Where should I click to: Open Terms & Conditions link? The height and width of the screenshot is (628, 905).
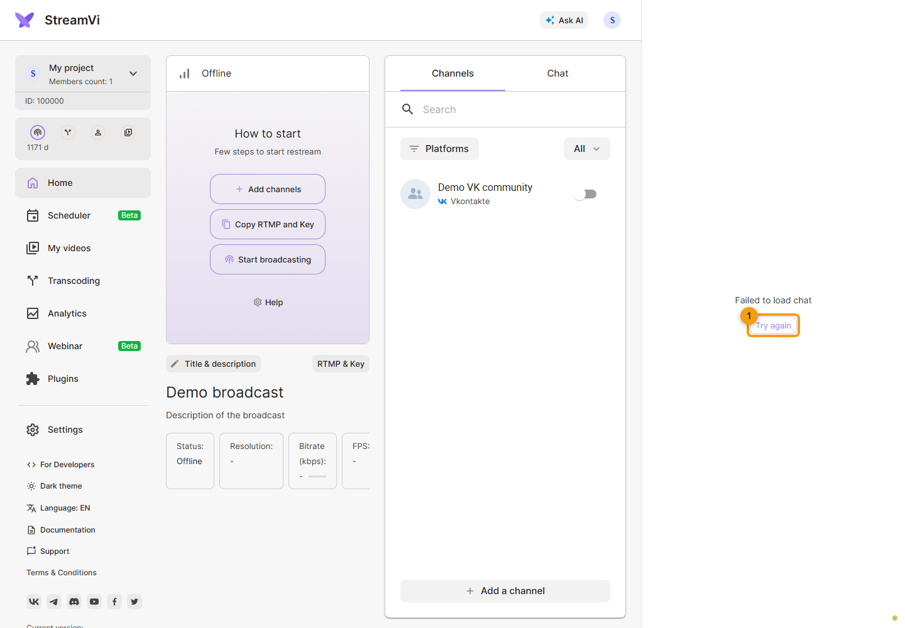[x=62, y=573]
